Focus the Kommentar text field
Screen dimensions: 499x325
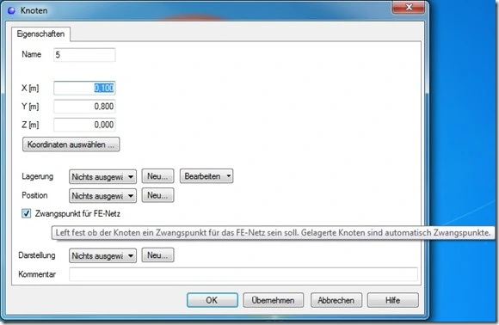(x=243, y=274)
